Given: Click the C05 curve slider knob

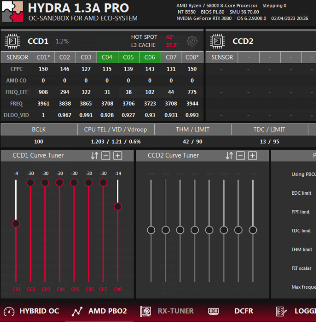Looking at the screenshot, I should click(x=74, y=183).
